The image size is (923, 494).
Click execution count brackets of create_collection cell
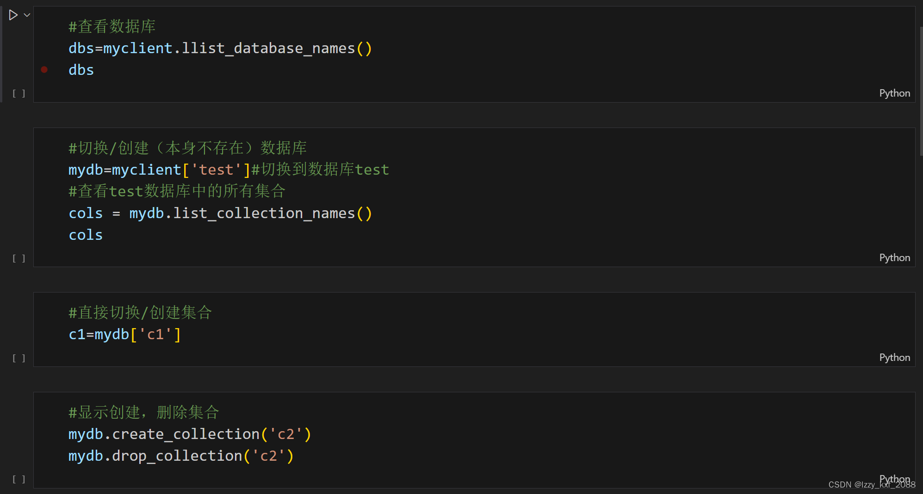[19, 479]
